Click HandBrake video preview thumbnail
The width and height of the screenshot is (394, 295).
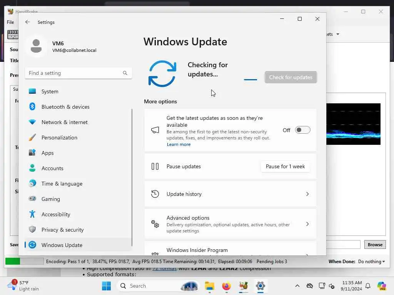click(353, 124)
